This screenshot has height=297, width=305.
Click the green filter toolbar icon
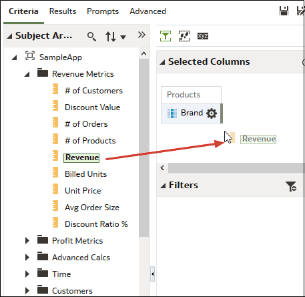click(166, 36)
